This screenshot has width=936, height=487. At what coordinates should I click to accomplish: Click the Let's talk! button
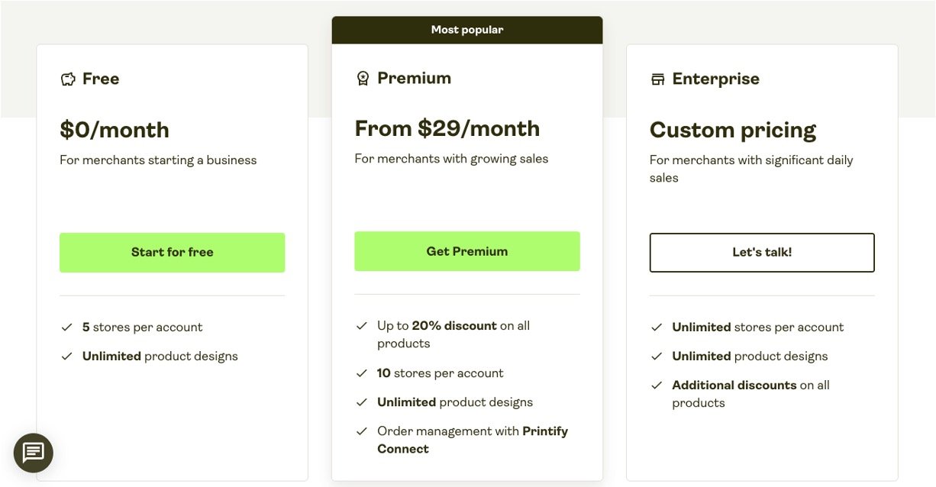tap(762, 253)
